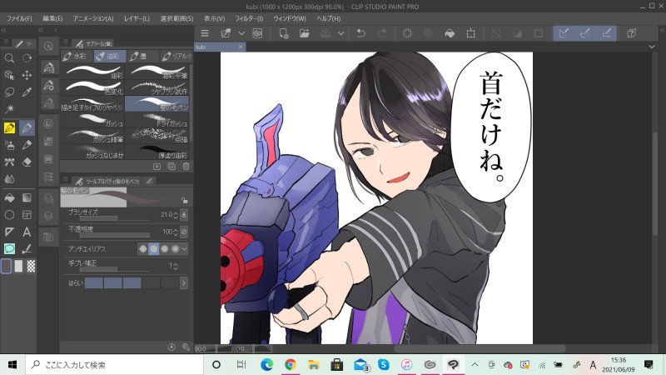
Task: Adjust stabilization stepper arrows
Action: (176, 266)
